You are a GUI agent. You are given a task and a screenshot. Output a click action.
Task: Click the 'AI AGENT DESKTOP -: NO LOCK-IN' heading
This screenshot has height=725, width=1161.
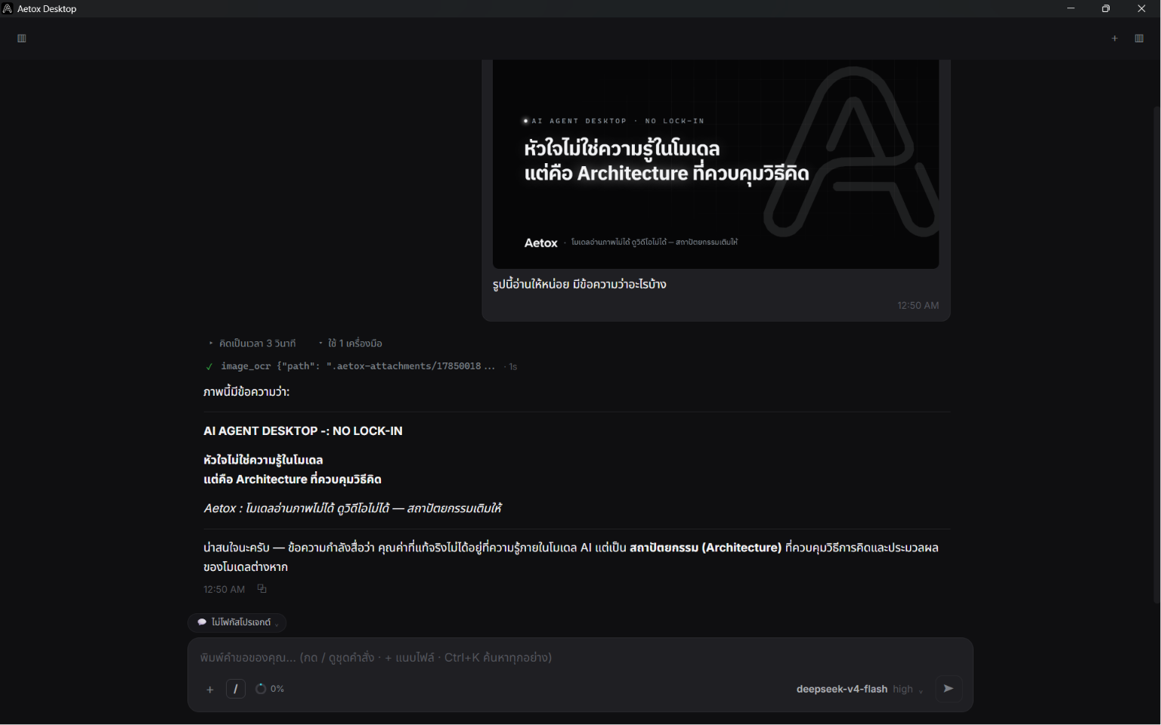(x=303, y=431)
